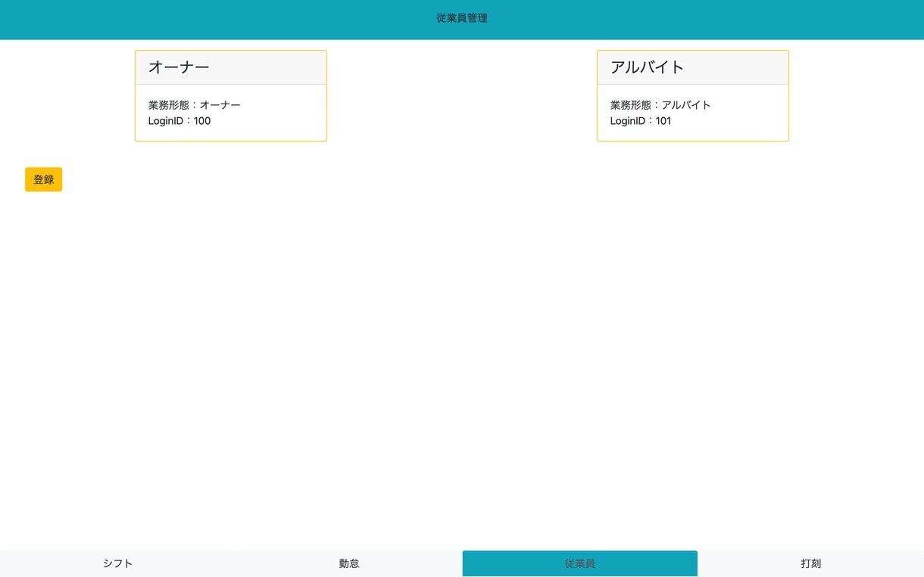
Task: Click the text 業務形態：オーナー
Action: [195, 105]
